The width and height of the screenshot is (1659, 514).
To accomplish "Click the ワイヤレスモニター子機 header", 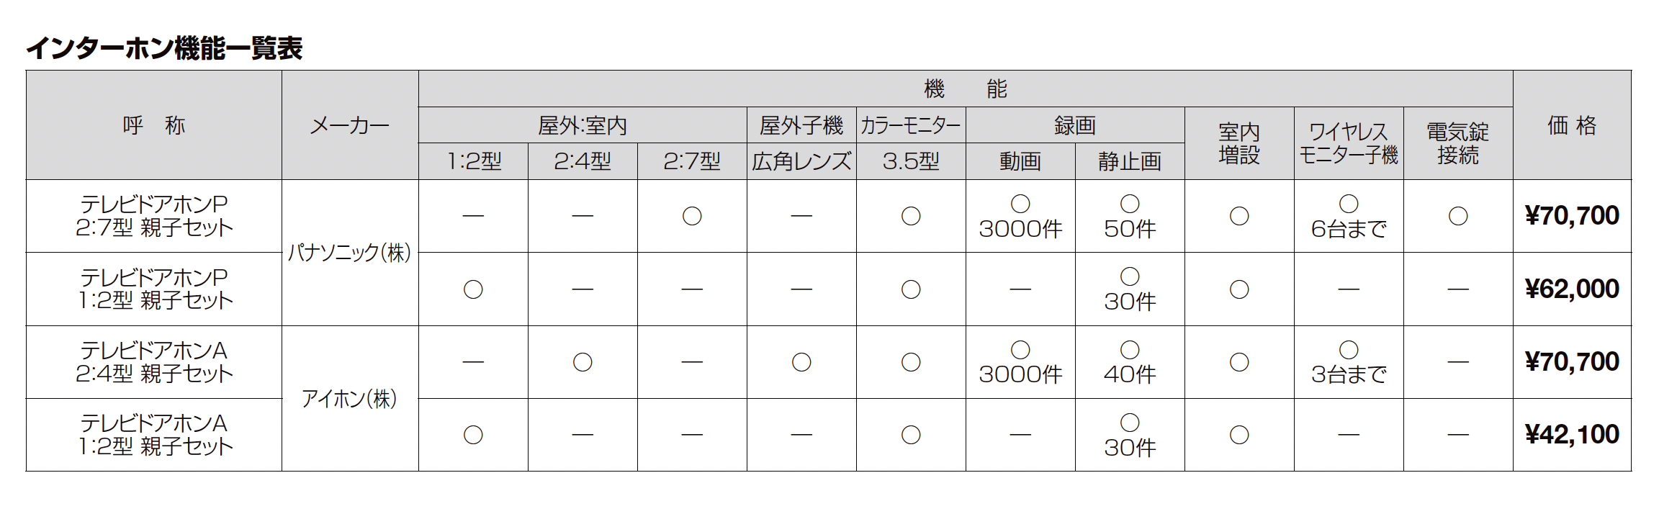I will pyautogui.click(x=1349, y=143).
